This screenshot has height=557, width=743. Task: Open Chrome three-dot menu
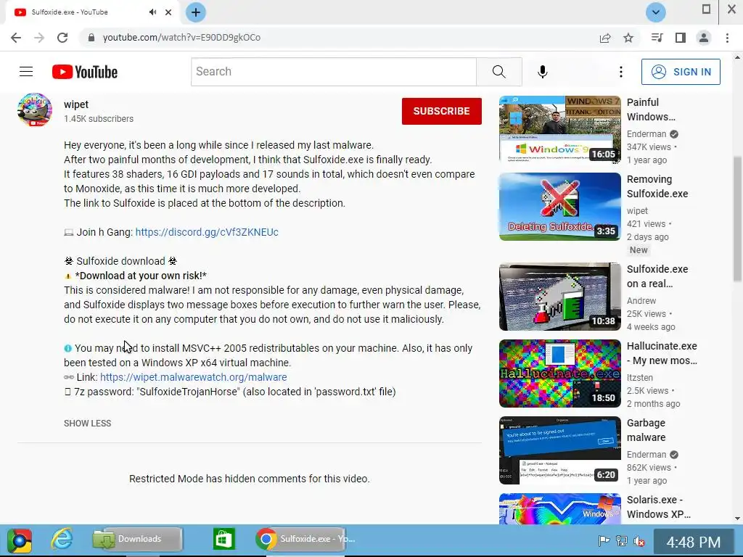(x=727, y=38)
